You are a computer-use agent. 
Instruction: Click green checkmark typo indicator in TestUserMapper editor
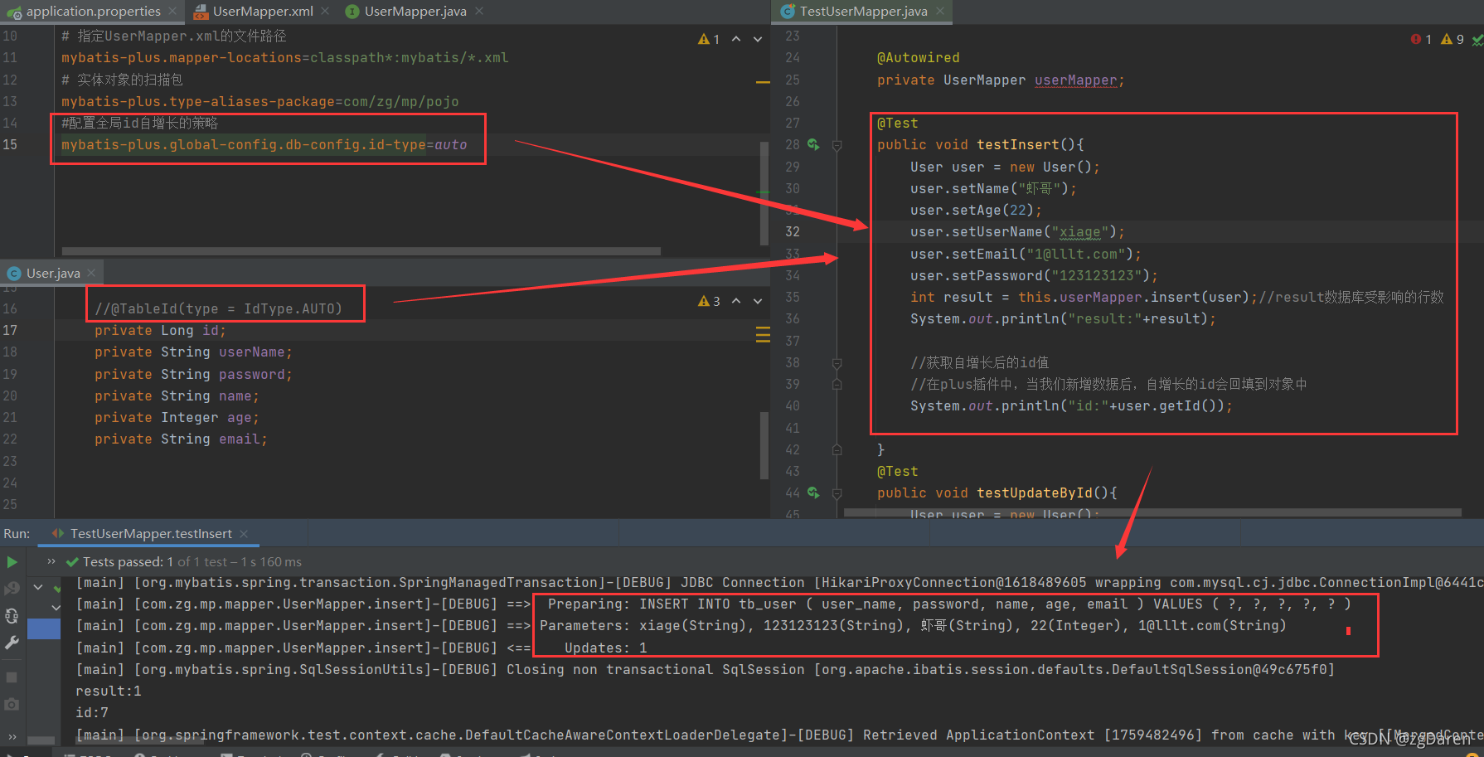(x=1477, y=39)
